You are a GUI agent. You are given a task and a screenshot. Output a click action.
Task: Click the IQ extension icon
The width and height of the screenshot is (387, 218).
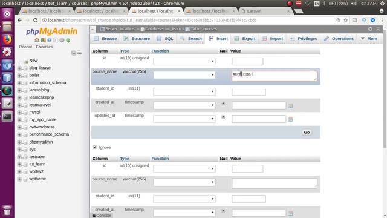[363, 20]
